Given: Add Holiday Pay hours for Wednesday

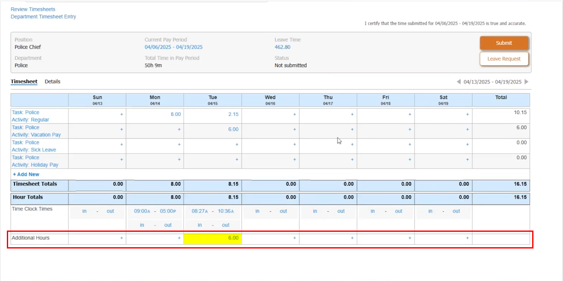Looking at the screenshot, I should [295, 160].
